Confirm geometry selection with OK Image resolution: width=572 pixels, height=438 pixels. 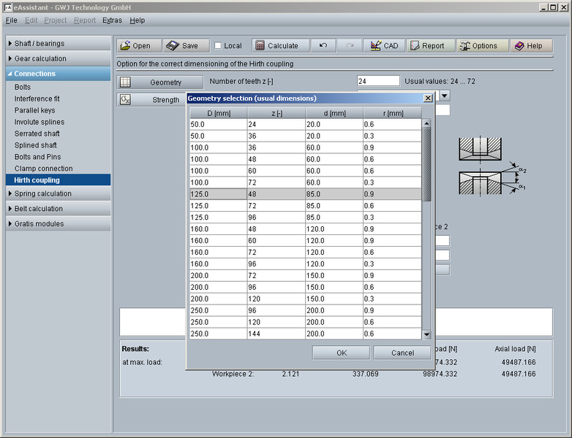(x=341, y=353)
